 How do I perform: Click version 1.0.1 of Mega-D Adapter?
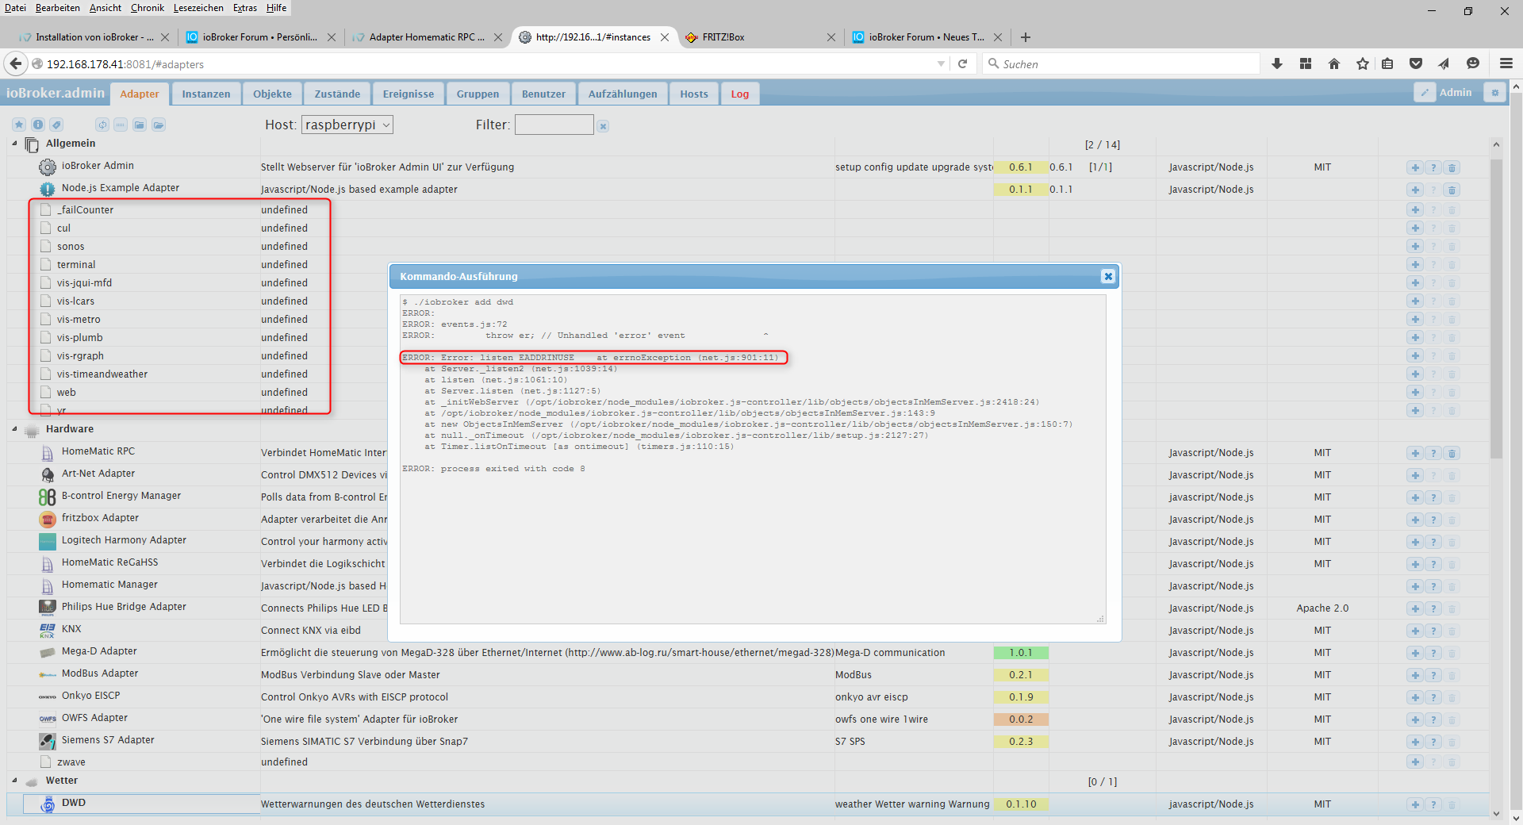tap(1021, 653)
